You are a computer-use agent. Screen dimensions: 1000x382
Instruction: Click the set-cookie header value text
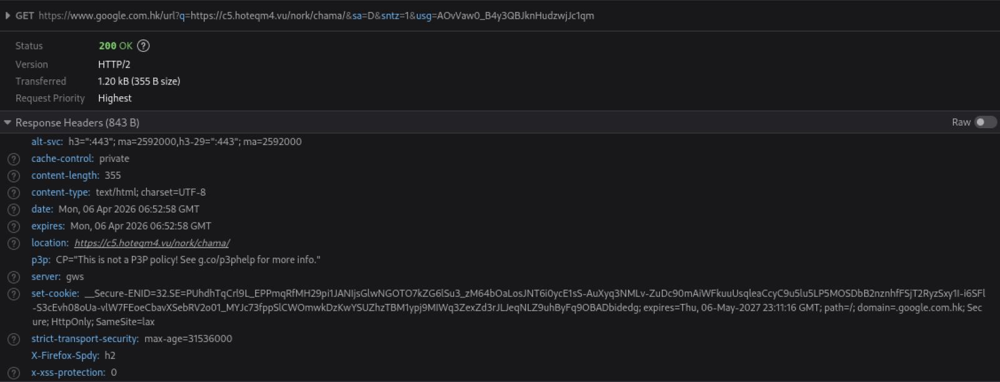click(500, 308)
